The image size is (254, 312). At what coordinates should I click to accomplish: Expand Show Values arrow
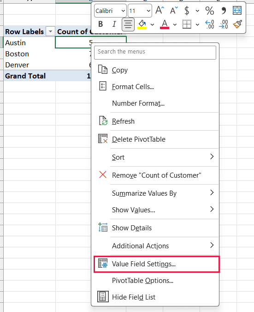(x=212, y=209)
